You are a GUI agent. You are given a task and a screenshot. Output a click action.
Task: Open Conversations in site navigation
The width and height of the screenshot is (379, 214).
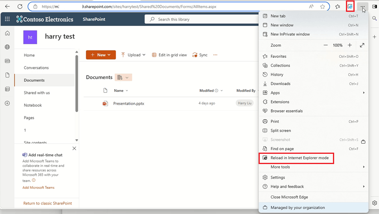point(36,68)
